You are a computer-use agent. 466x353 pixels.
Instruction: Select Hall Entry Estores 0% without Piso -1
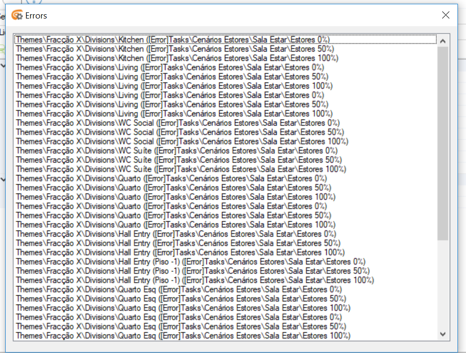pyautogui.click(x=176, y=234)
